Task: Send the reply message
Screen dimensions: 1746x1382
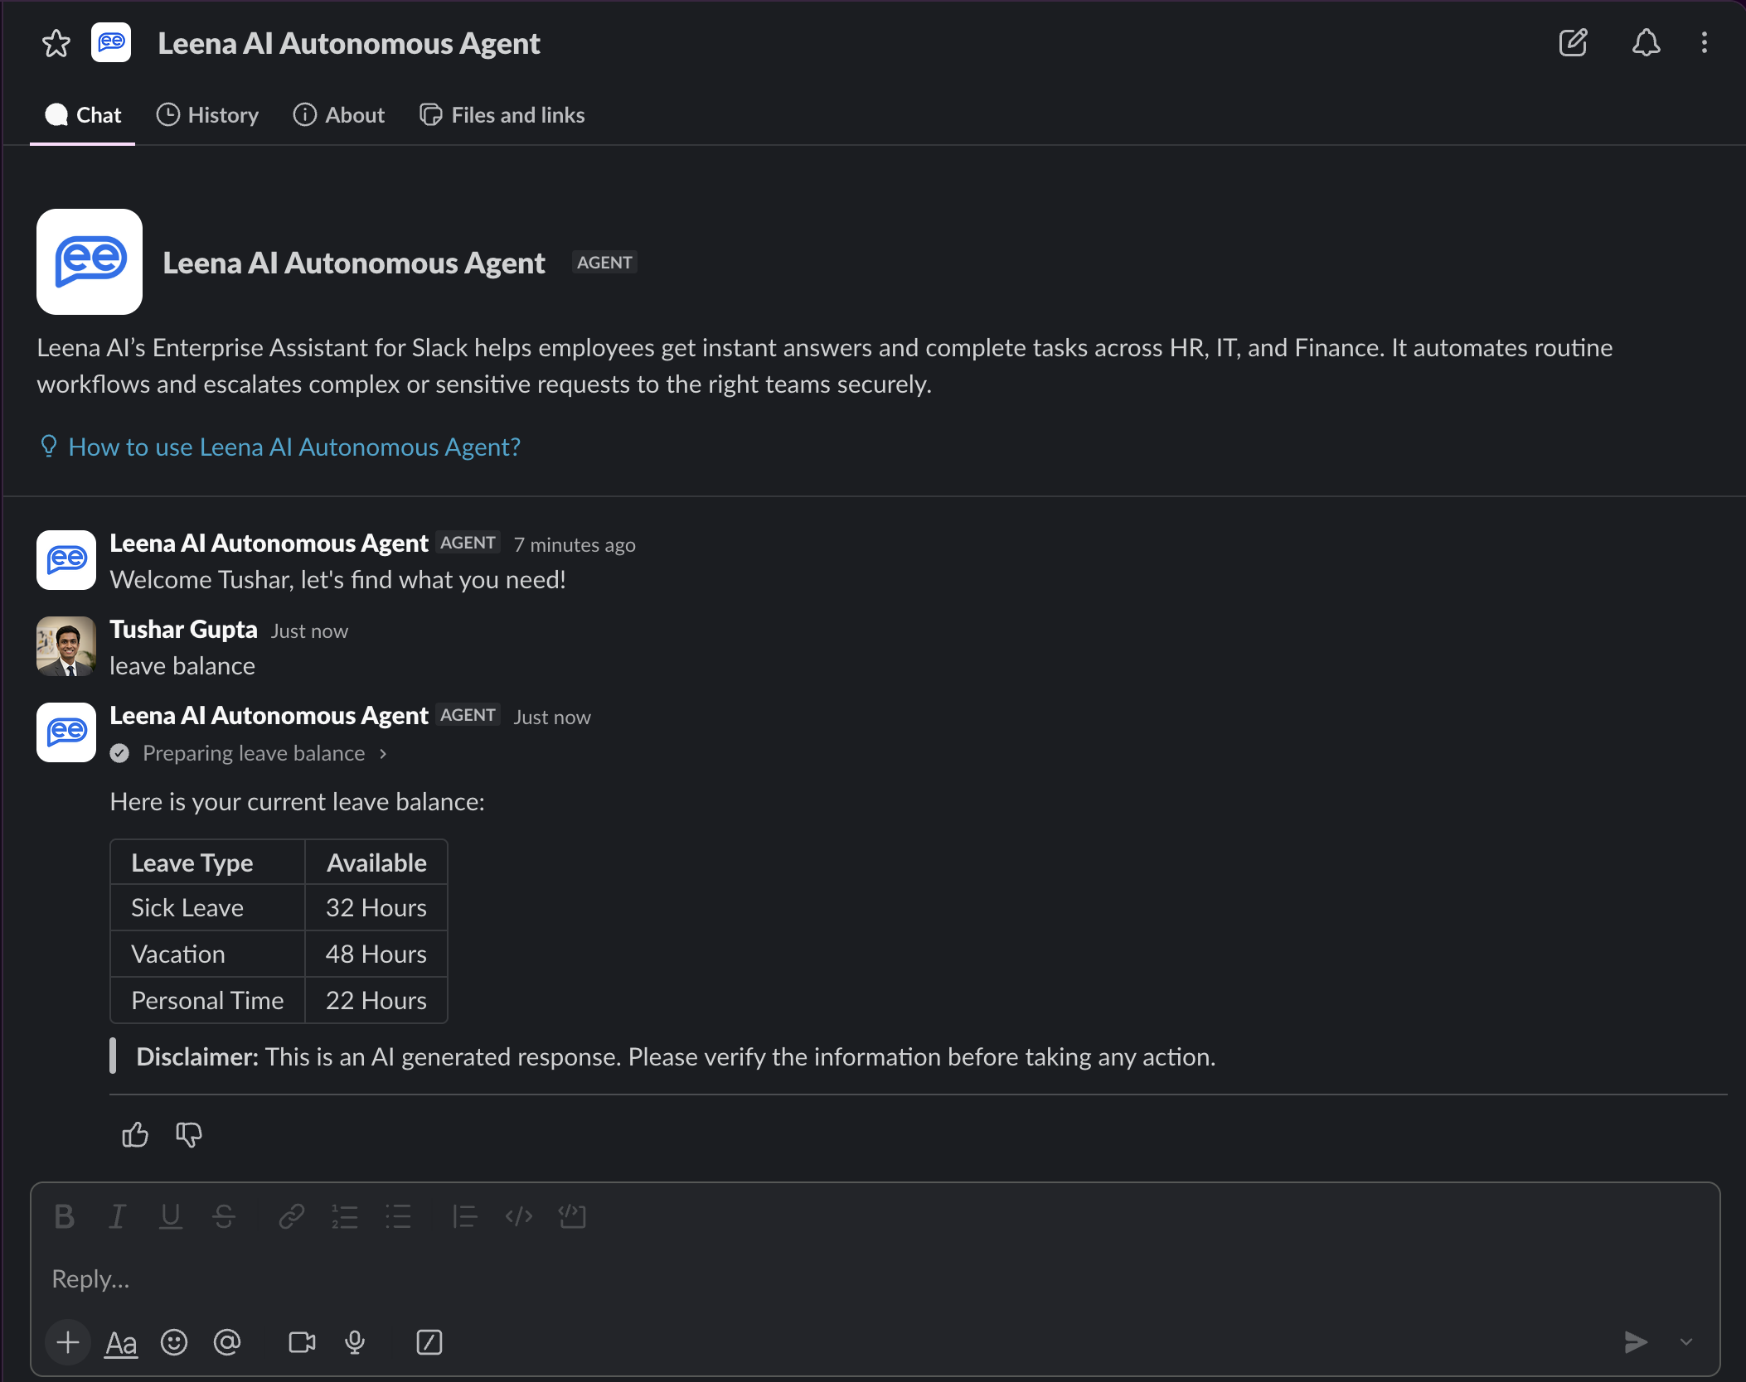Action: 1635,1342
